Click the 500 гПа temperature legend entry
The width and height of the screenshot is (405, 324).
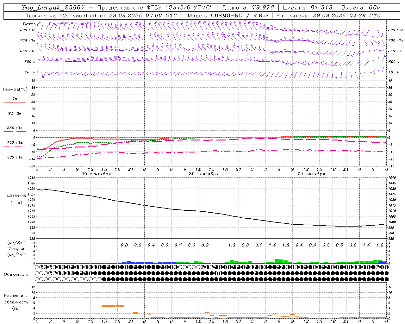click(x=15, y=157)
